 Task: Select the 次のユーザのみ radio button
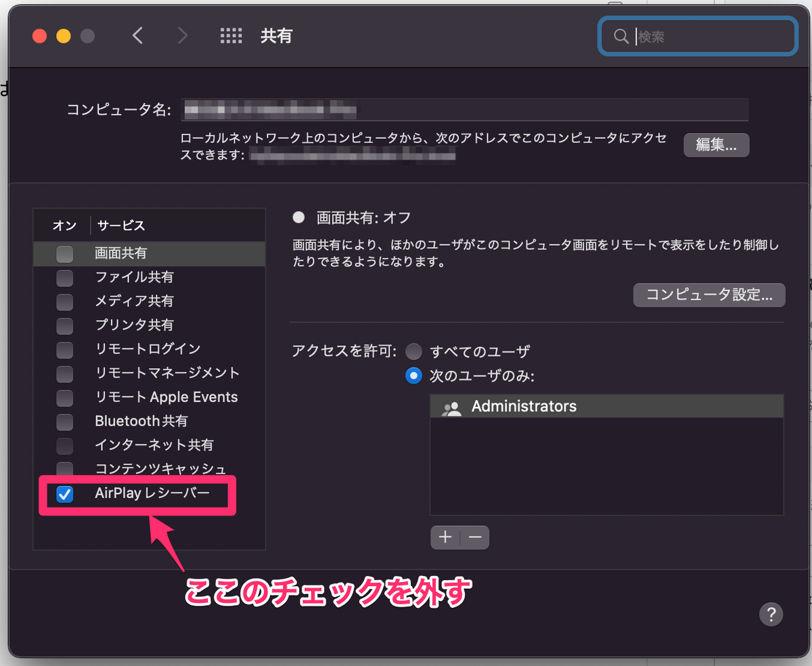[413, 376]
